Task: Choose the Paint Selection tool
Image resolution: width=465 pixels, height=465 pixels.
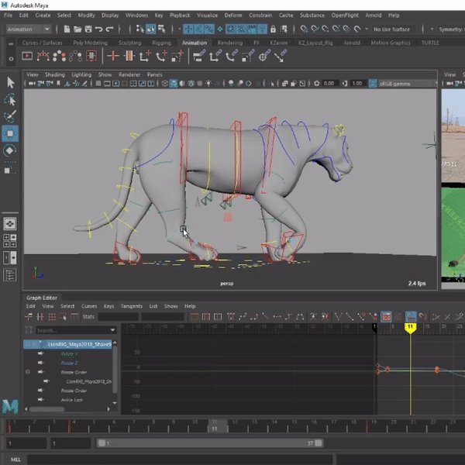Action: click(x=11, y=117)
